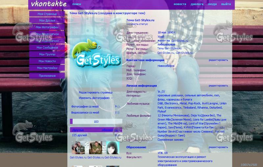Open Мои Видеозаписи in the sidebar

point(47,34)
